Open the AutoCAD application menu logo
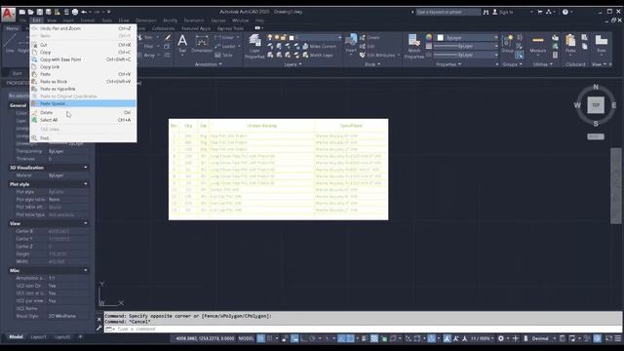This screenshot has height=351, width=624. point(8,14)
